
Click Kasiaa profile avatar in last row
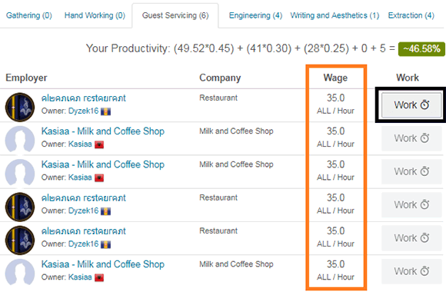[x=20, y=272]
